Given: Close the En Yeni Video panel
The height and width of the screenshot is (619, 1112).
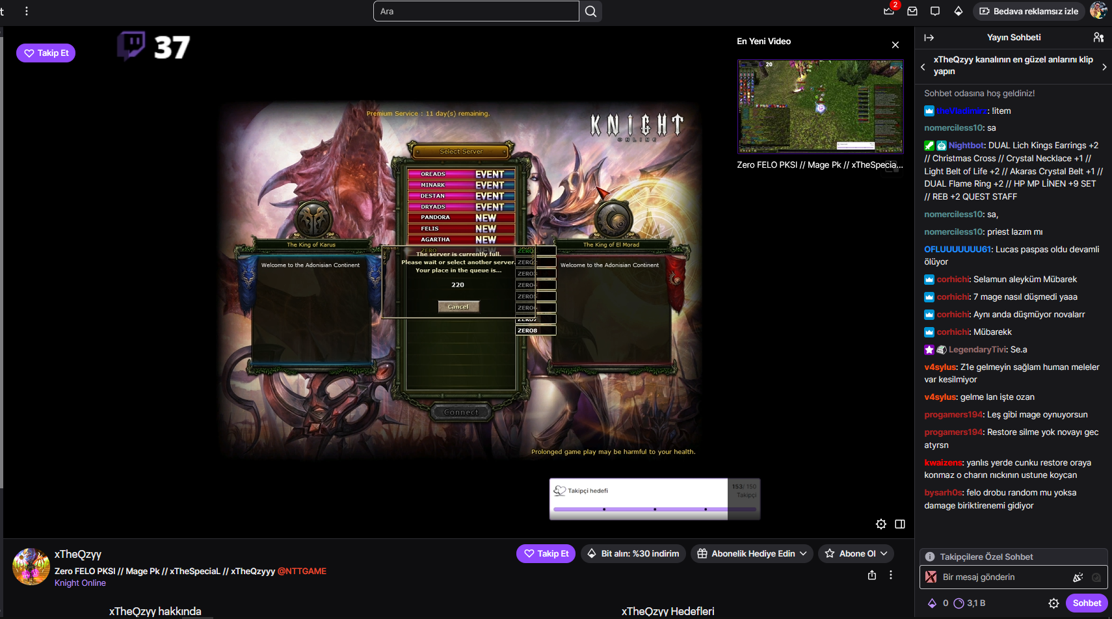Looking at the screenshot, I should pos(895,45).
